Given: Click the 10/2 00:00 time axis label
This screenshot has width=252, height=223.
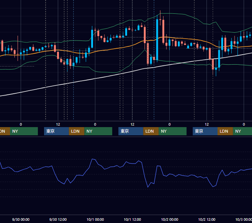Looking at the screenshot, I should (170, 219).
